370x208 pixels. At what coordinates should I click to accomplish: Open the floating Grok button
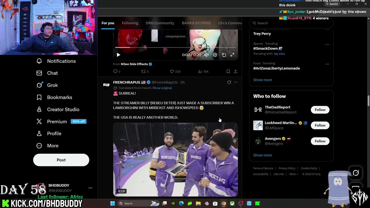[356, 173]
